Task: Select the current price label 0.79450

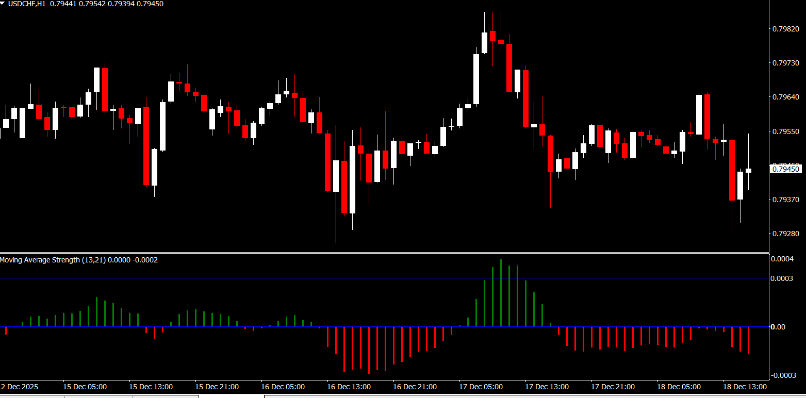Action: pyautogui.click(x=785, y=169)
